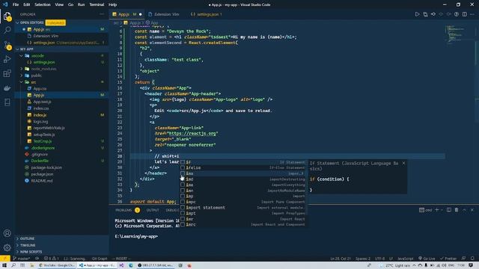Open the Source Control view
This screenshot has height=269, width=479.
pyautogui.click(x=7, y=45)
